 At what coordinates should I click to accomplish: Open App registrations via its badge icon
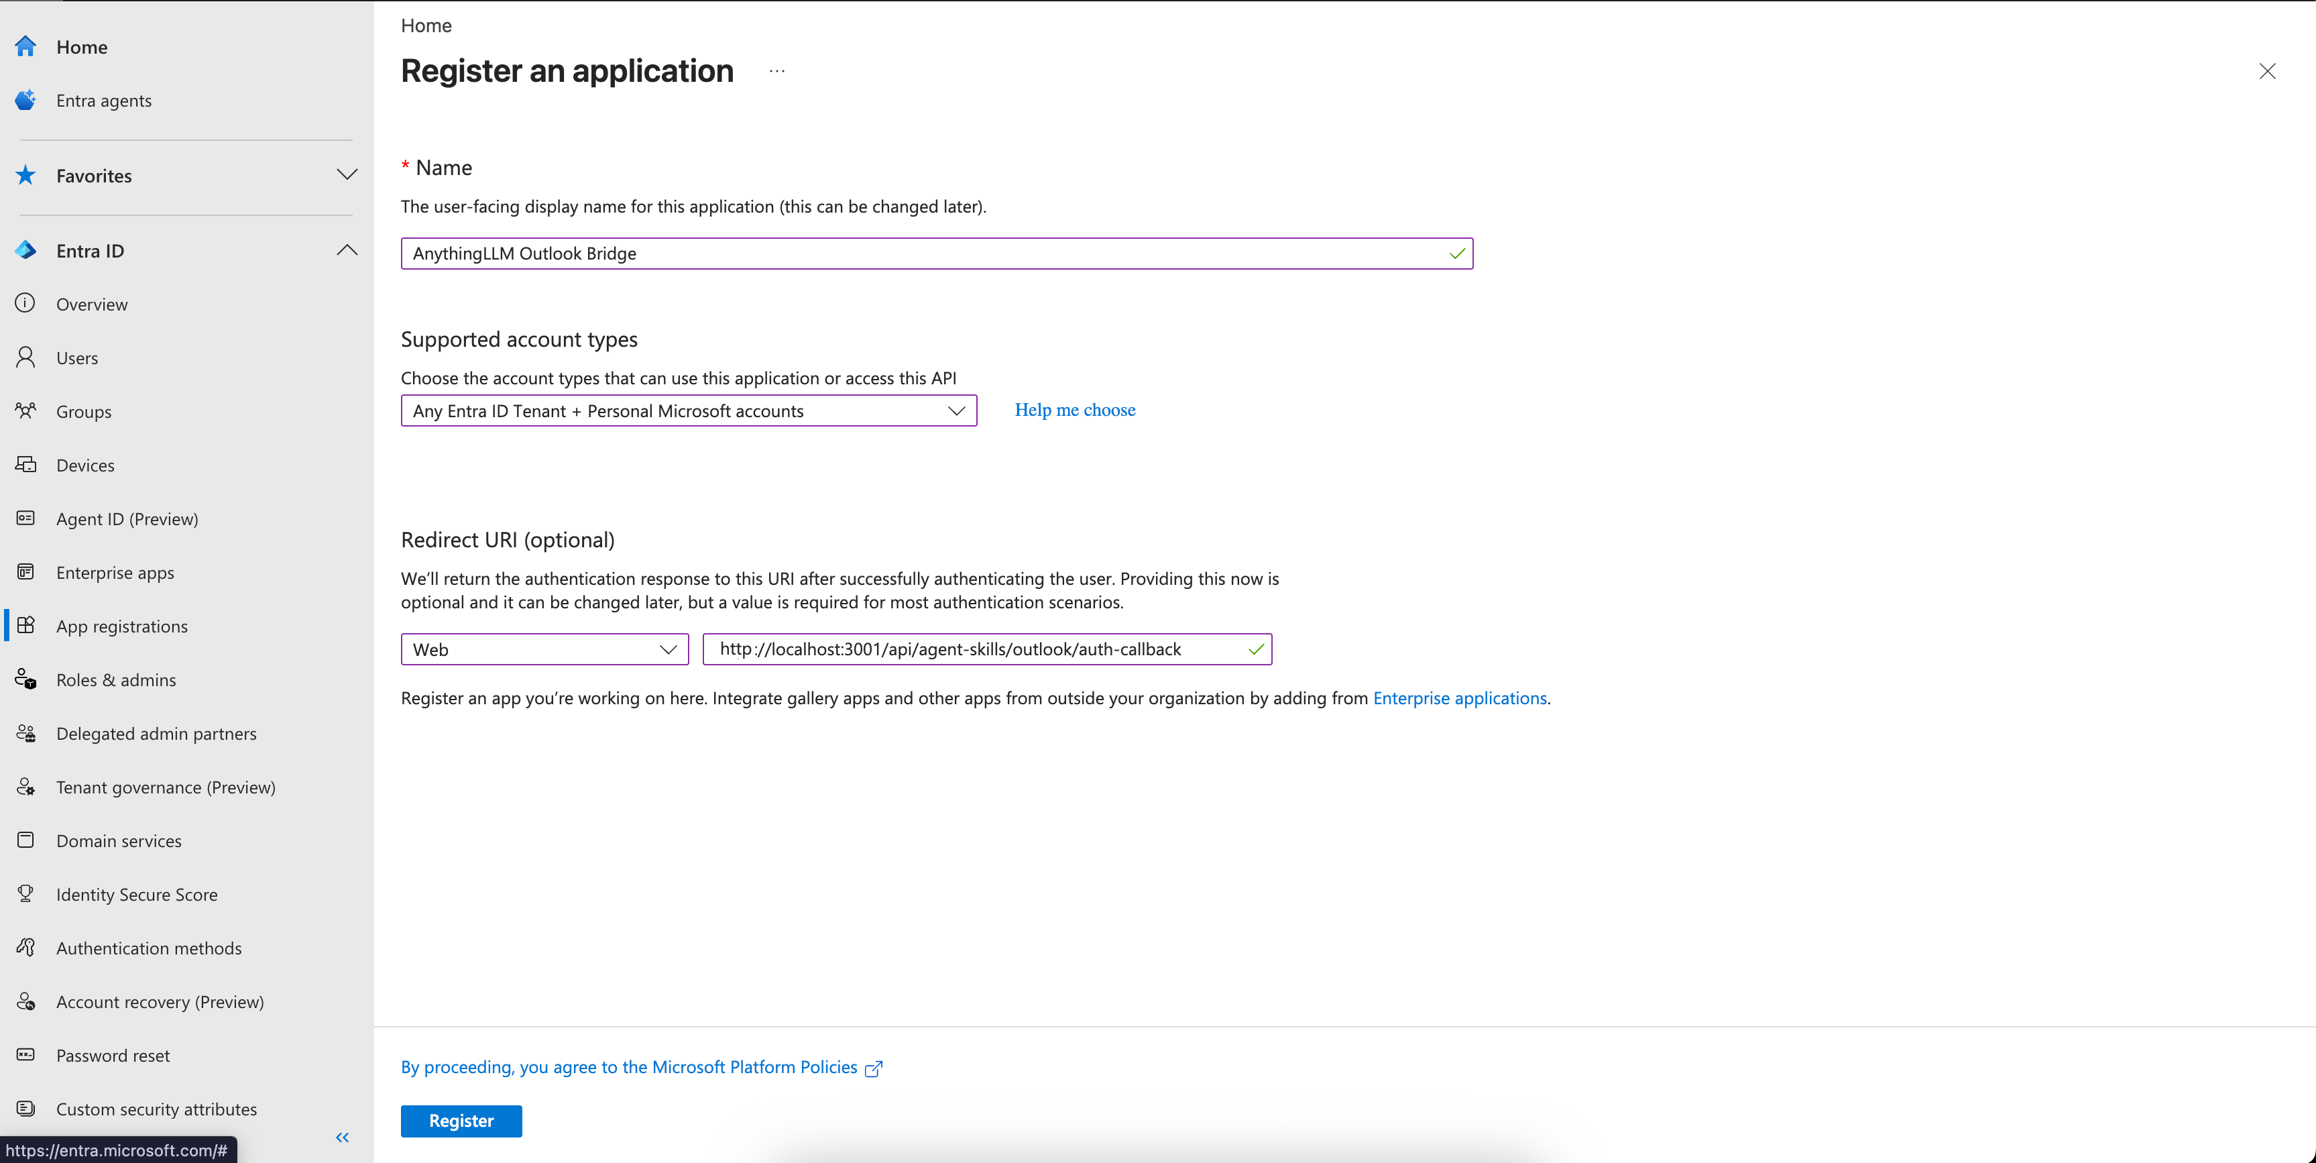(x=25, y=625)
